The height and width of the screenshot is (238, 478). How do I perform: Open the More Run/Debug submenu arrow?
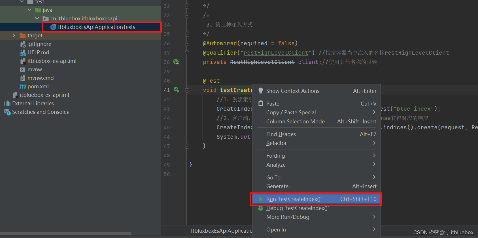[374, 217]
